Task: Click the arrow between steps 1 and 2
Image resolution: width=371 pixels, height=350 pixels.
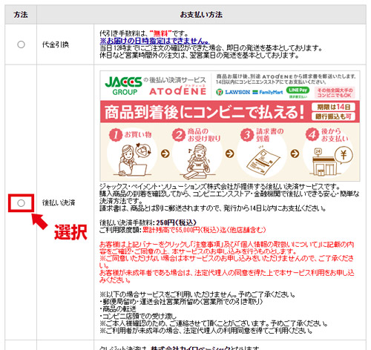Action: [165, 153]
